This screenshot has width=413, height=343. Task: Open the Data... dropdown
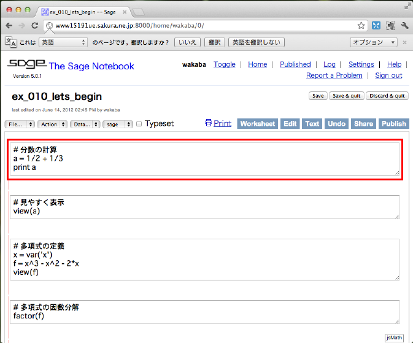pyautogui.click(x=85, y=124)
